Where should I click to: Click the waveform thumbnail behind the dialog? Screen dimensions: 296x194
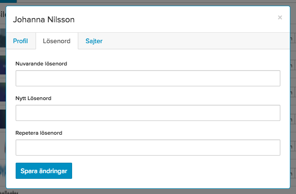click(3, 173)
